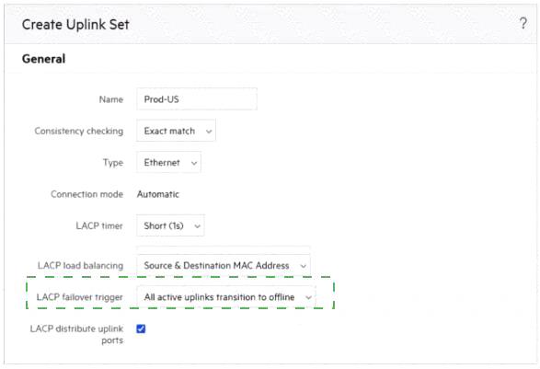Click the chevron arrow beside Ethernet
Image resolution: width=540 pixels, height=369 pixels.
(x=194, y=163)
